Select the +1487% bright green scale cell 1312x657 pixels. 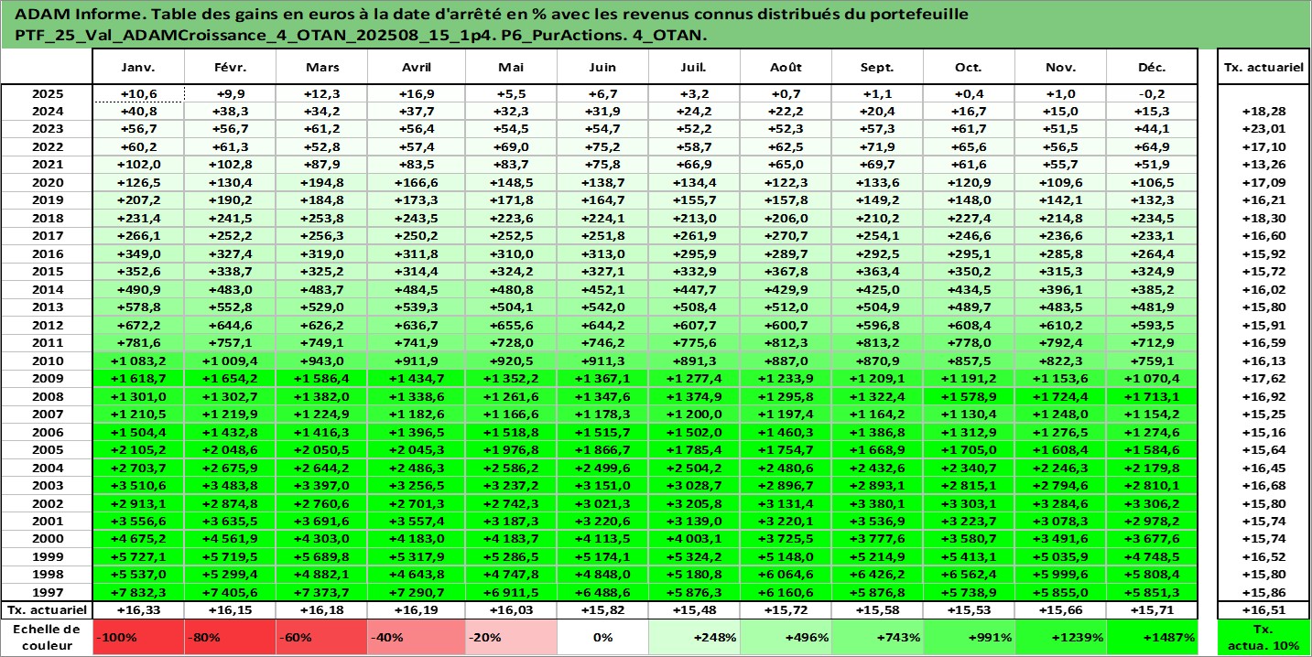click(1152, 637)
